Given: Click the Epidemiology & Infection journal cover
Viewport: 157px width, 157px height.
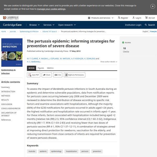Looking at the screenshot, I should click(12, 53).
